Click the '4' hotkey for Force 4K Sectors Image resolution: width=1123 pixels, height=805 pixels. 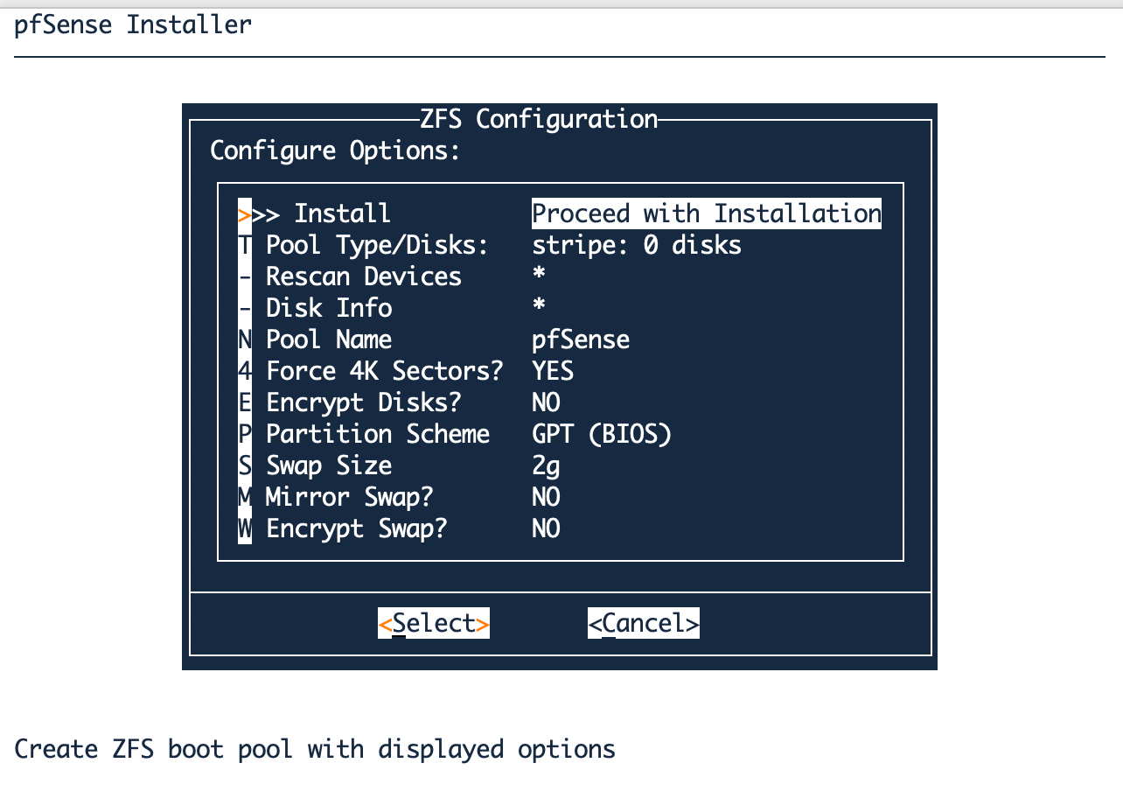pyautogui.click(x=245, y=371)
